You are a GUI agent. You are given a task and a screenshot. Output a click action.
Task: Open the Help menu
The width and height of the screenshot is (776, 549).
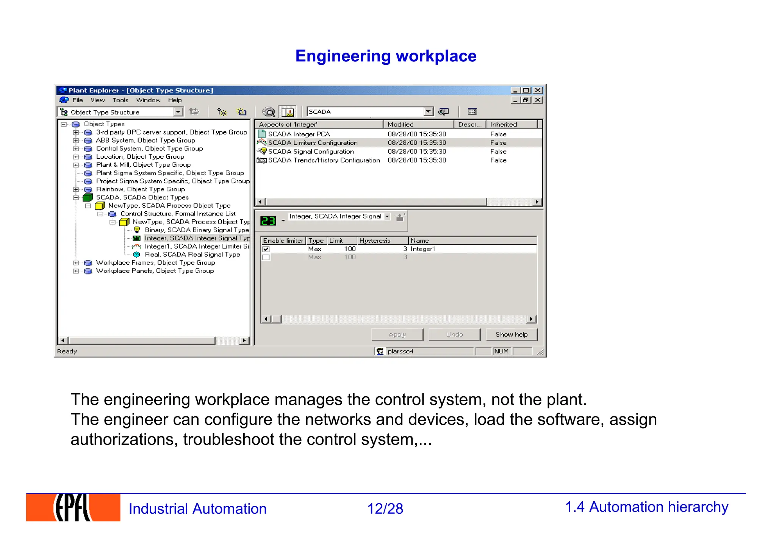pyautogui.click(x=175, y=100)
